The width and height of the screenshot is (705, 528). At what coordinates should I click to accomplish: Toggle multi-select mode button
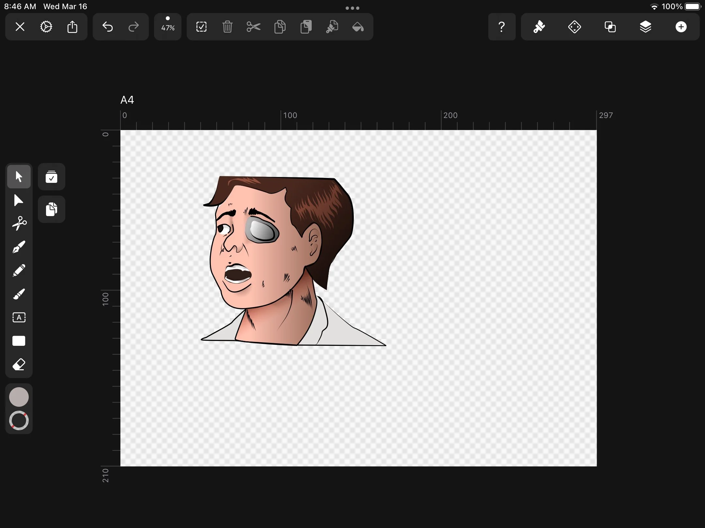point(52,177)
